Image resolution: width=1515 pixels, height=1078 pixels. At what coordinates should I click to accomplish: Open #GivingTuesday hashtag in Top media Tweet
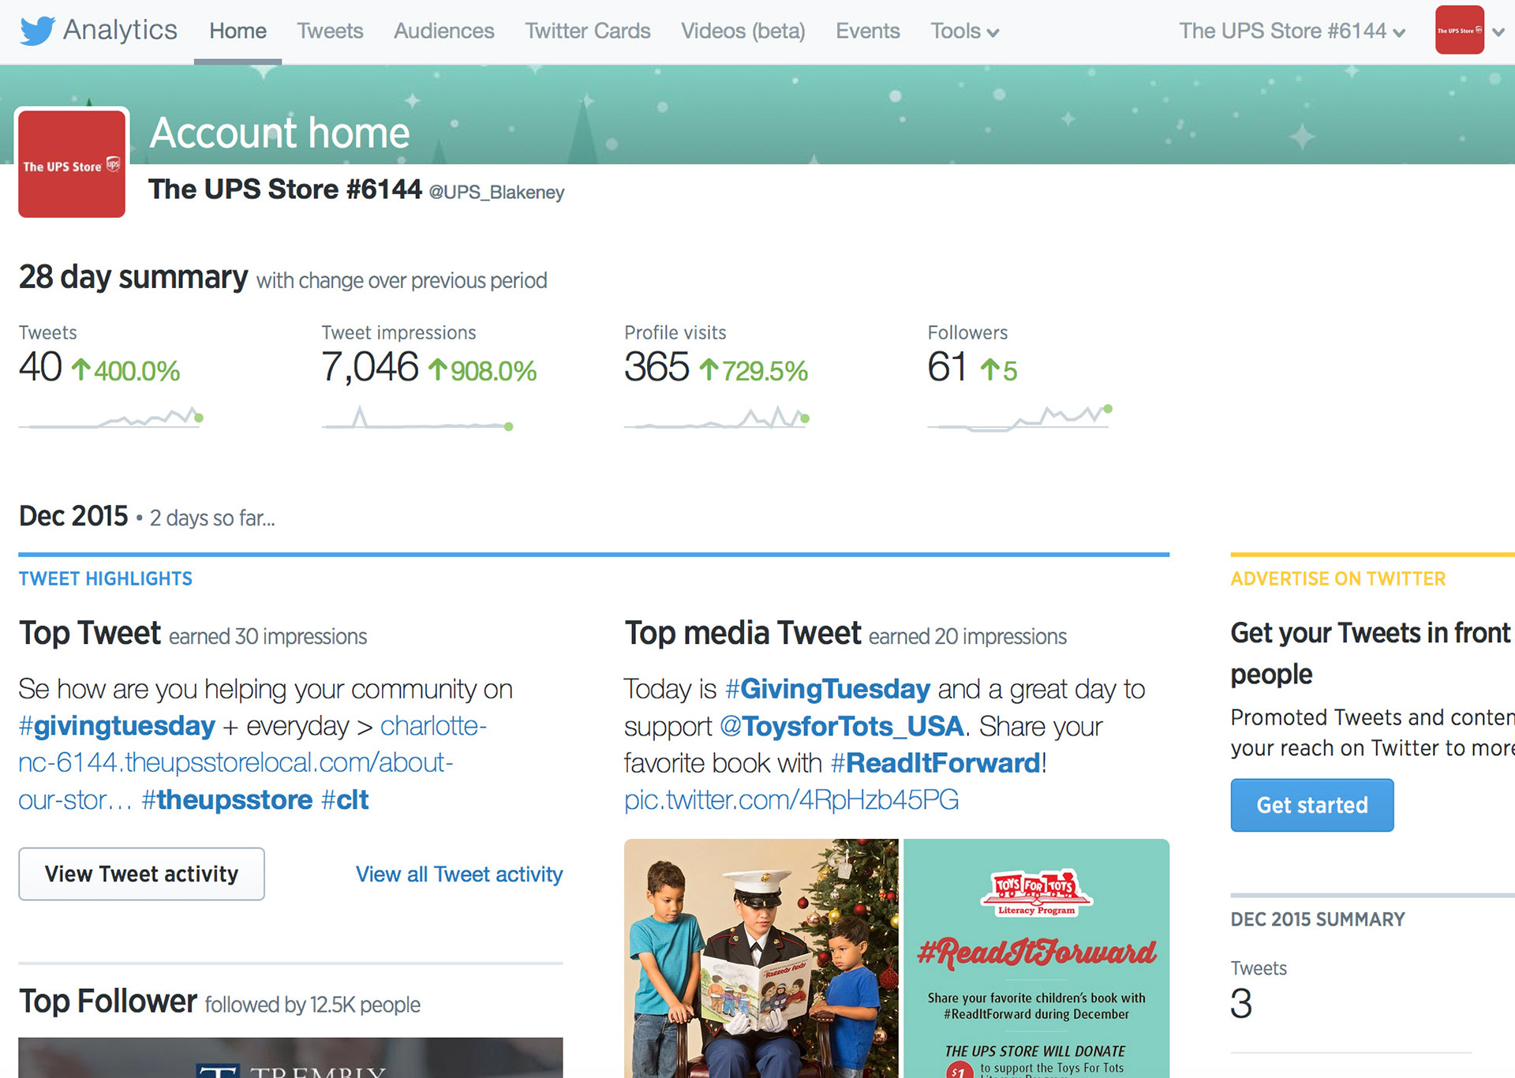coord(828,689)
